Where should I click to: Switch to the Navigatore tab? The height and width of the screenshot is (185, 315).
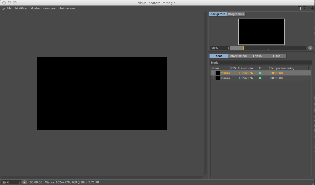(x=218, y=14)
